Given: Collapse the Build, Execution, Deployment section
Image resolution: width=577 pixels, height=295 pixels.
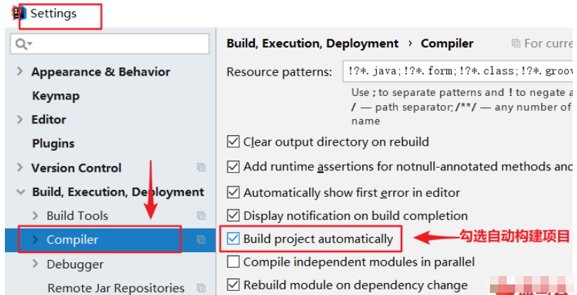Looking at the screenshot, I should 20,192.
